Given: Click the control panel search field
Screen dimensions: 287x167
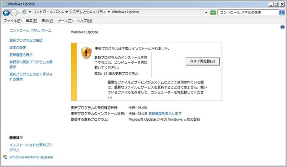Looking at the screenshot, I should pyautogui.click(x=248, y=13).
